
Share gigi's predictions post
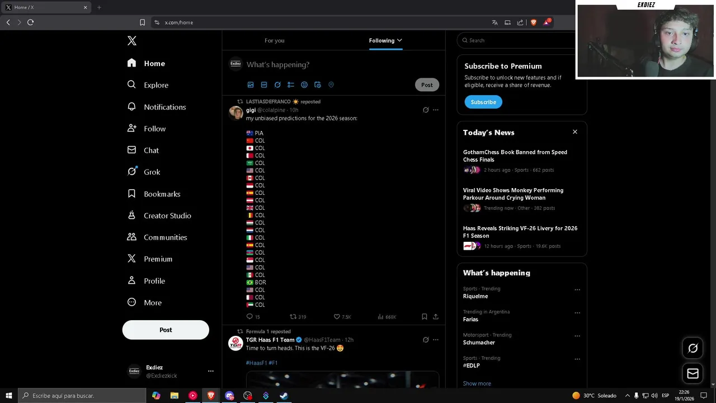click(x=436, y=317)
